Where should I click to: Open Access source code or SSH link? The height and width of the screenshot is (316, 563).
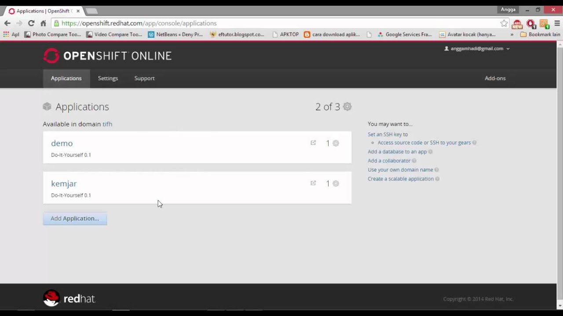click(x=424, y=143)
